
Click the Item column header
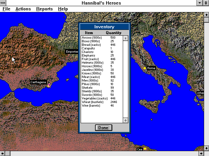pyautogui.click(x=89, y=33)
